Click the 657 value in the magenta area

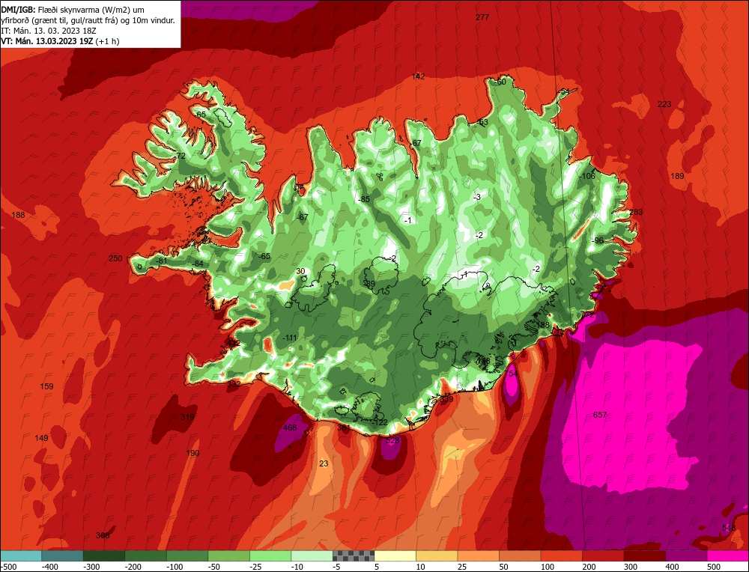point(599,415)
